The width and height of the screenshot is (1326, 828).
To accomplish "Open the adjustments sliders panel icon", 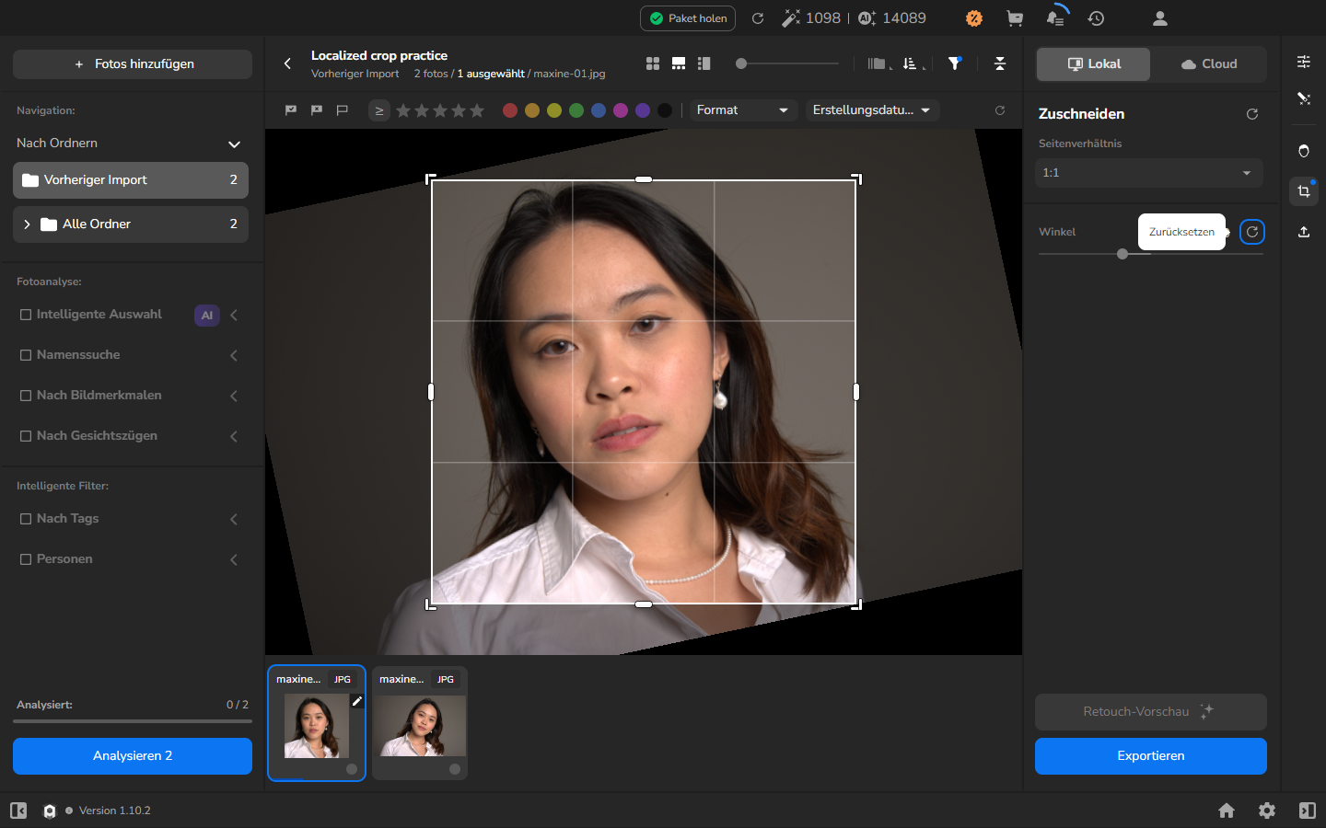I will click(x=1304, y=62).
